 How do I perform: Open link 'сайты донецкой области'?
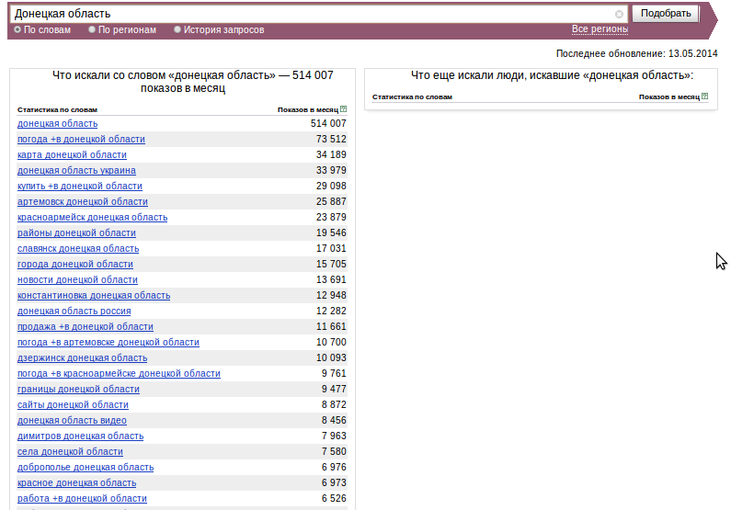point(73,404)
